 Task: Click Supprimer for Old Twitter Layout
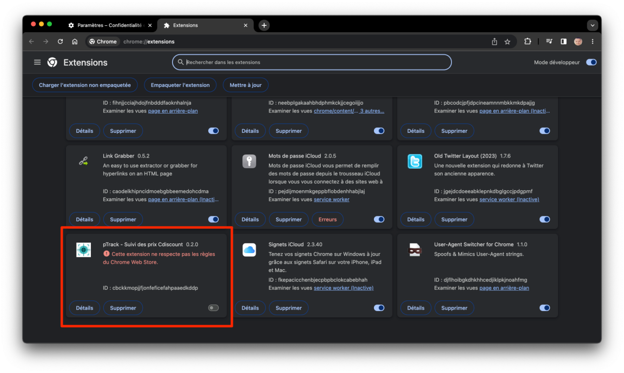tap(454, 220)
